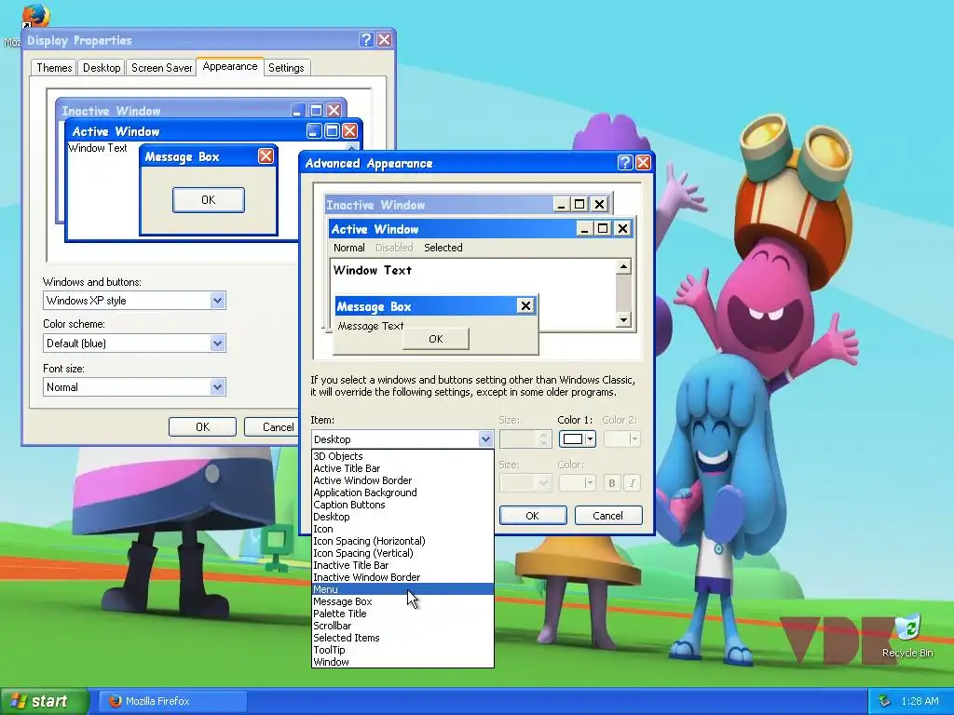Select Menu in the Item dropdown list

click(x=402, y=589)
